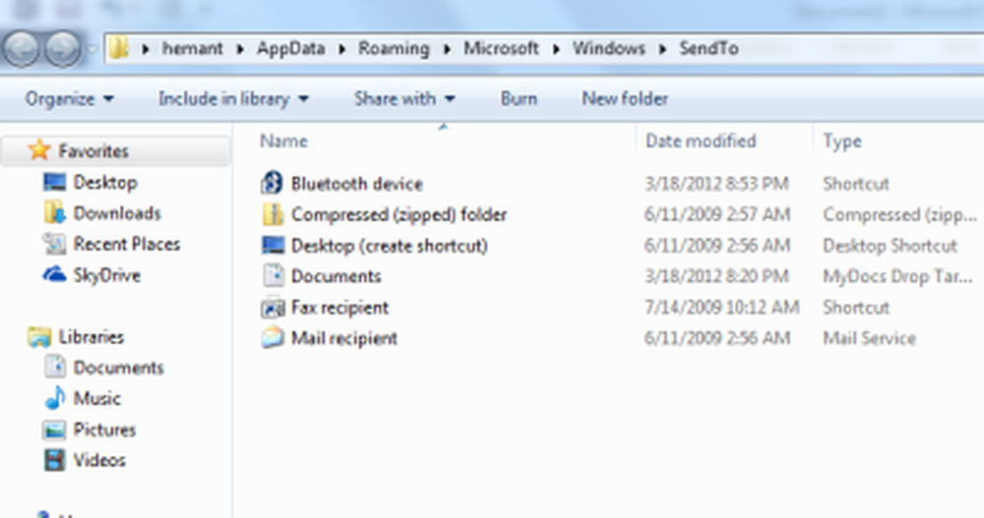984x518 pixels.
Task: Sort by the Date modified column header
Action: tap(700, 142)
